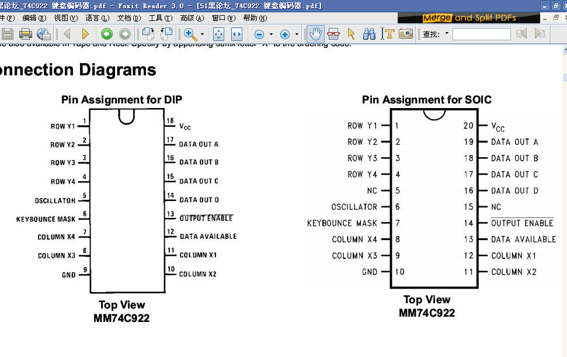Select the Snapshot camera tool

(x=406, y=34)
